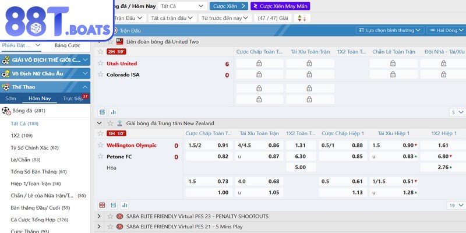Open the Wellington match statistics chart icon

click(x=125, y=205)
